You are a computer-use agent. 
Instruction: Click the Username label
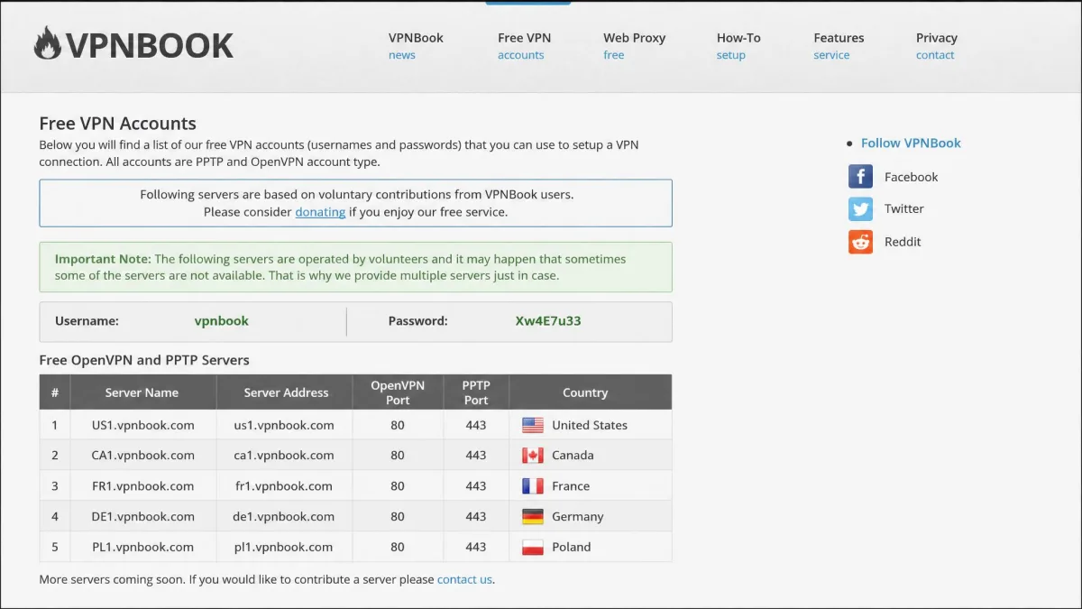(x=87, y=320)
